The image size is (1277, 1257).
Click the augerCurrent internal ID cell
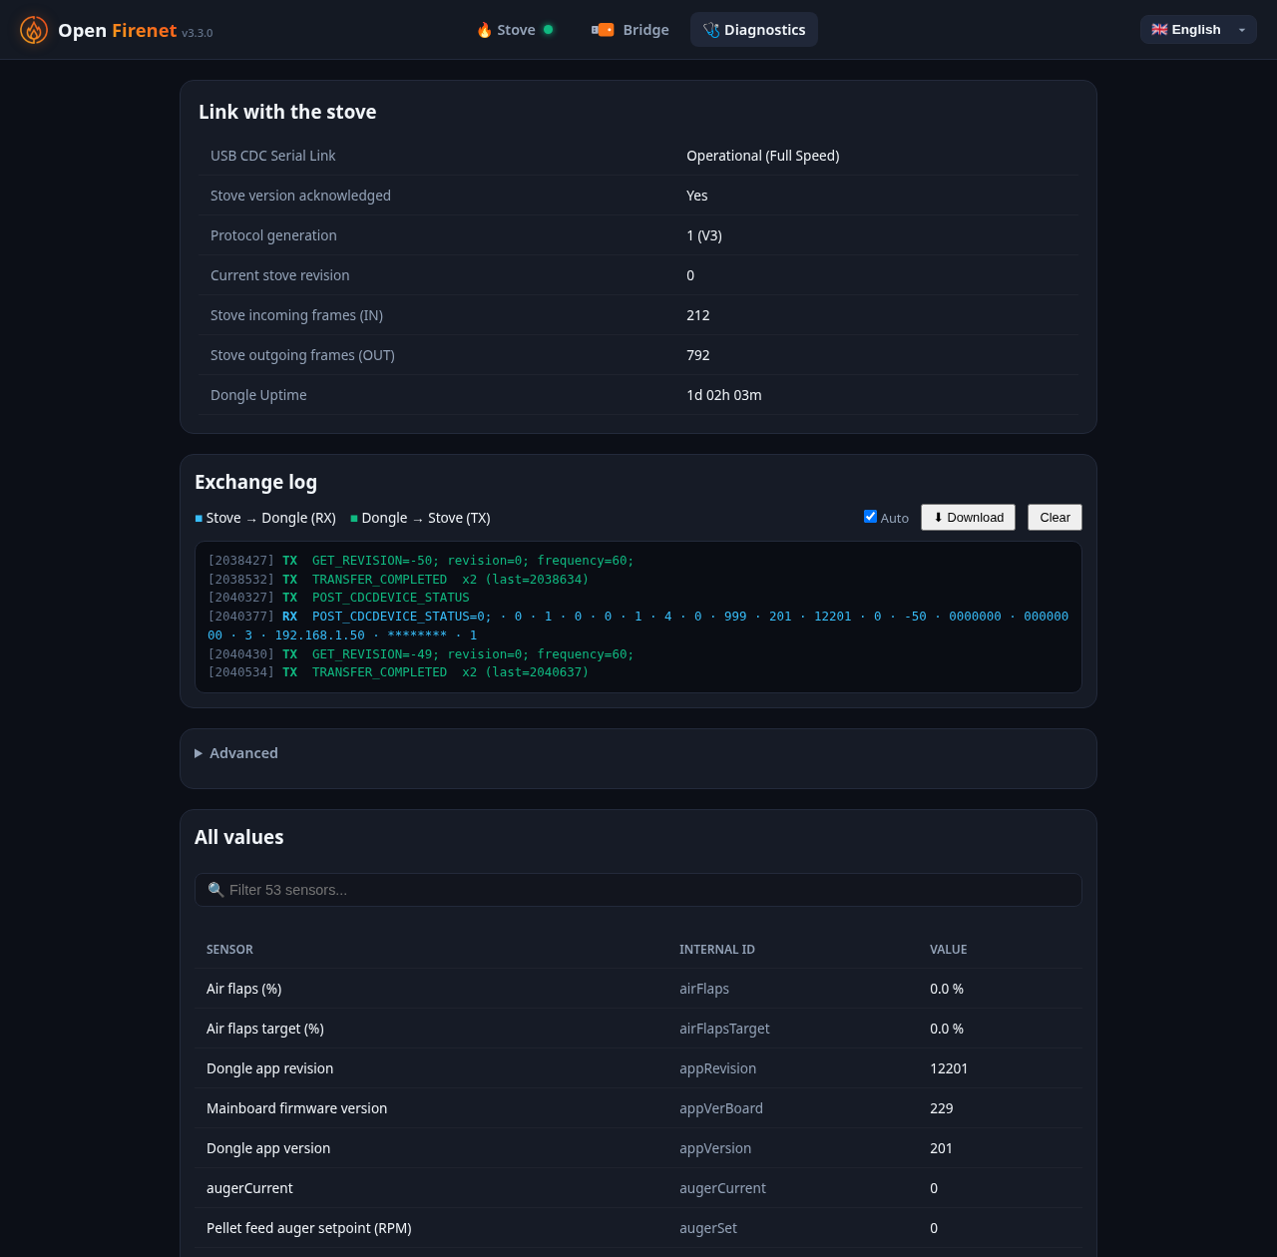(722, 1188)
